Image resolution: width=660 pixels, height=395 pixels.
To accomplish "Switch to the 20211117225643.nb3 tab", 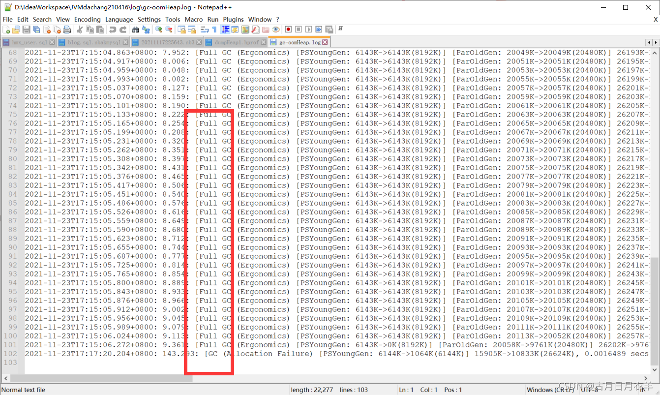I will tap(167, 42).
